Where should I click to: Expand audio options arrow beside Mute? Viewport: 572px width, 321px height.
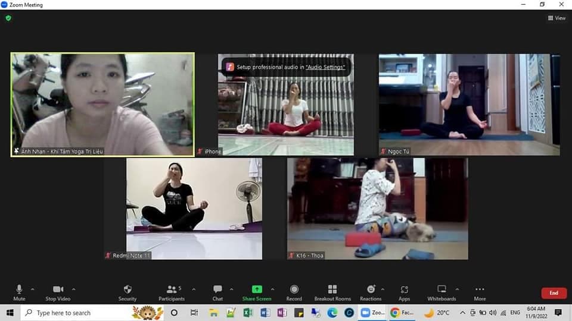click(x=32, y=289)
